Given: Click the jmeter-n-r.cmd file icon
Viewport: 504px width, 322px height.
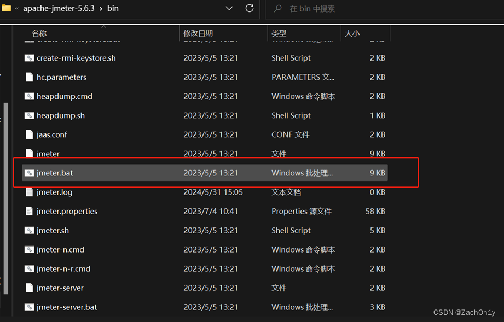Looking at the screenshot, I should pos(29,269).
